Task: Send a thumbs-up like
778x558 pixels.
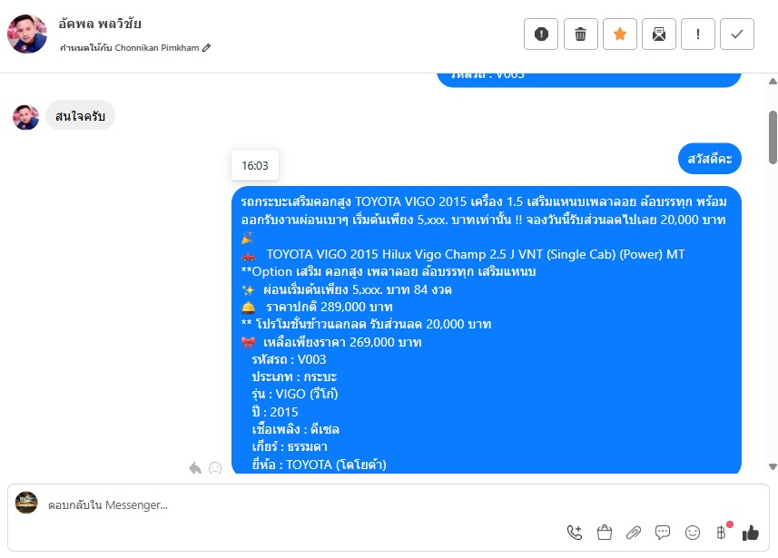Action: point(751,534)
